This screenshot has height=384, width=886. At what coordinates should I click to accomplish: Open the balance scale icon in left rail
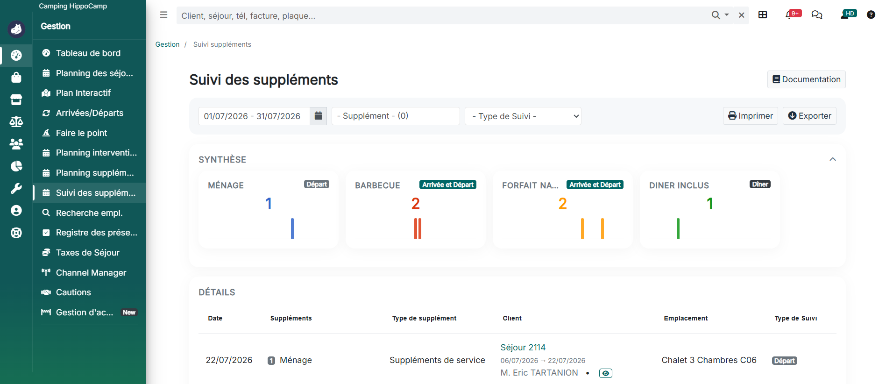point(16,122)
